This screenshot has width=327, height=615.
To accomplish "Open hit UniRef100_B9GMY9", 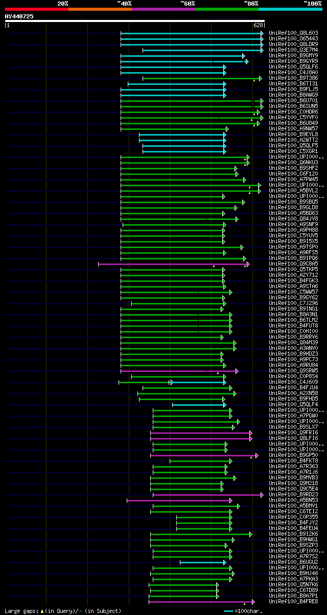I will (x=293, y=55).
